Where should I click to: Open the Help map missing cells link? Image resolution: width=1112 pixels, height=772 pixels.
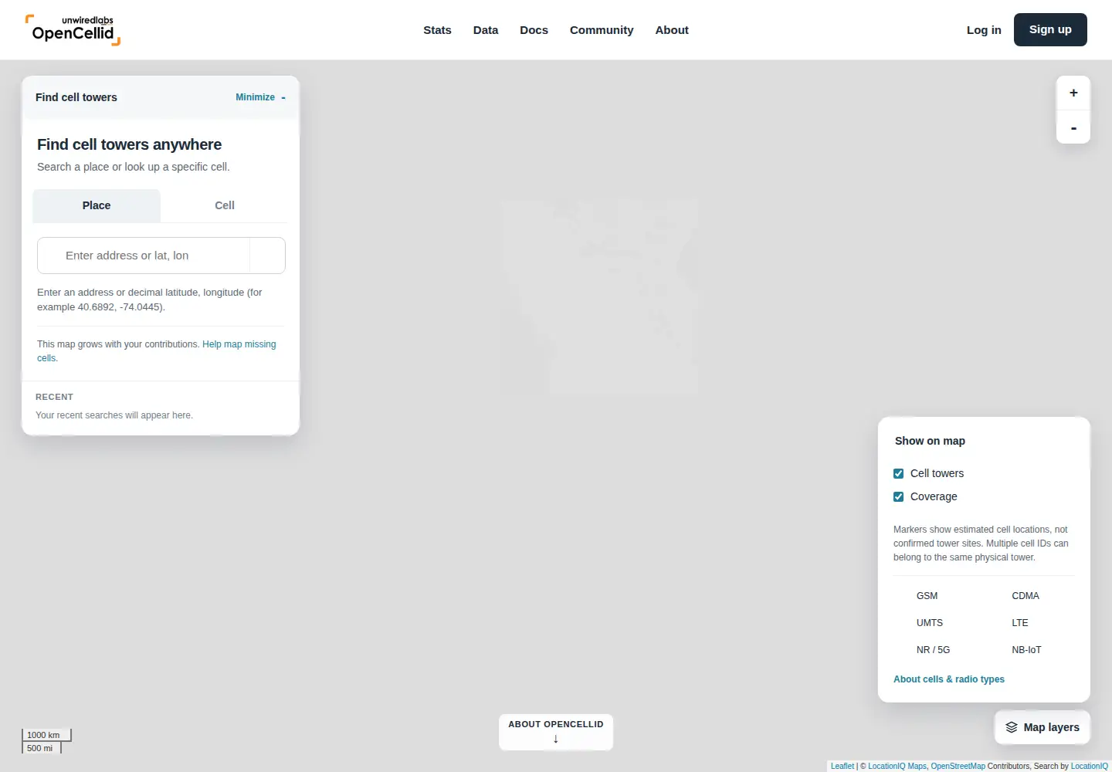click(239, 344)
